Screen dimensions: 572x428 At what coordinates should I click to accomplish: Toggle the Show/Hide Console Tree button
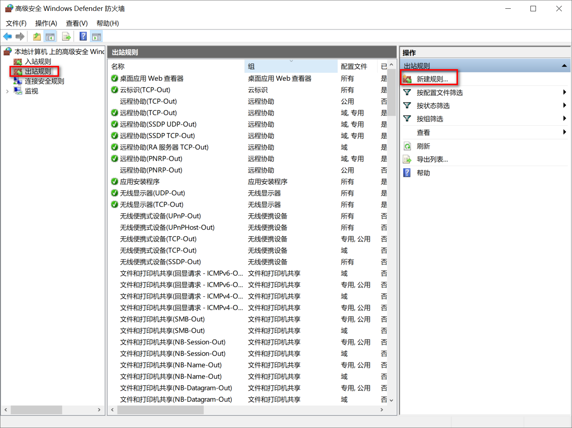(50, 36)
